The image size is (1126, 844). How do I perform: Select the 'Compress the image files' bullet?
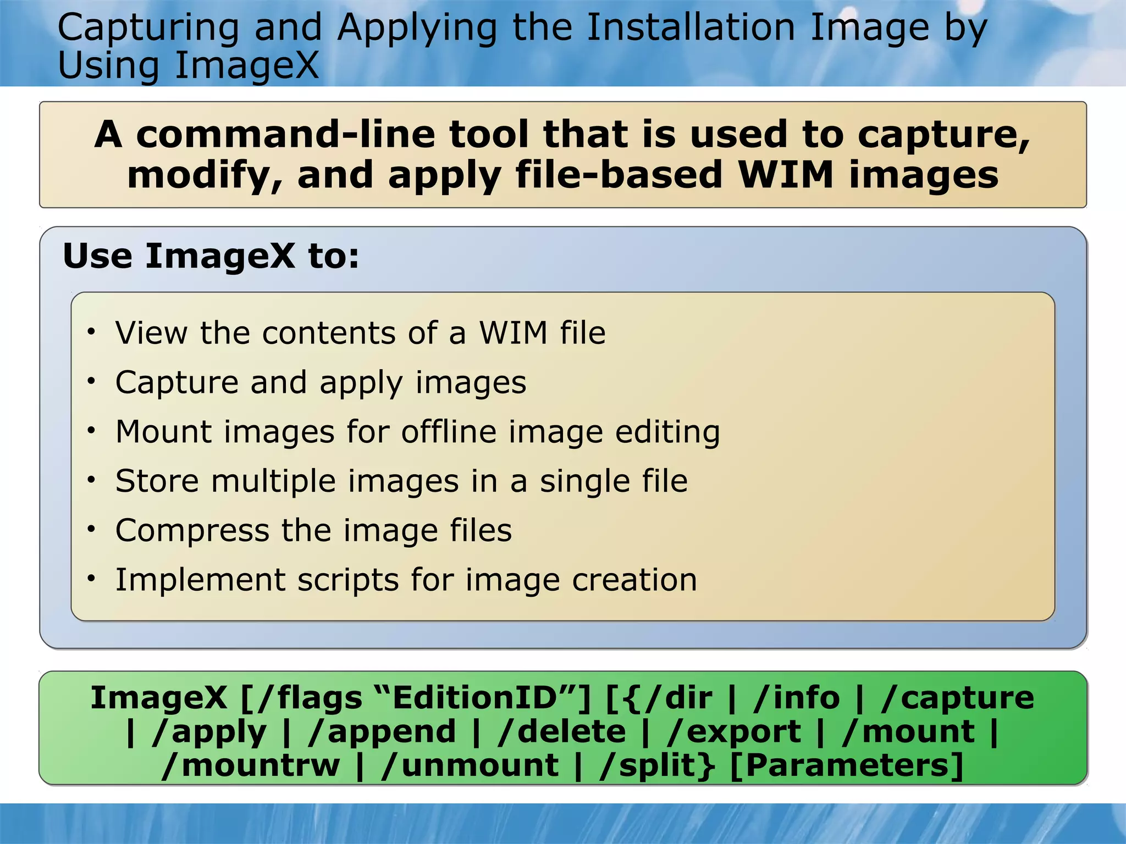pos(313,531)
